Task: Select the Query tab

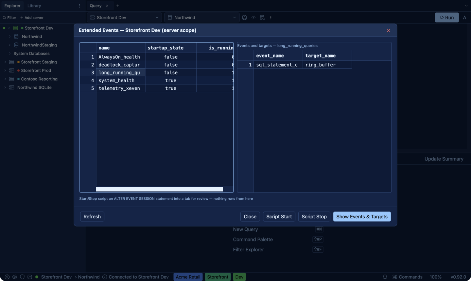Action: pos(96,6)
